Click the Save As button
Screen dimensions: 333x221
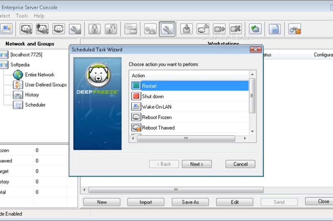coord(190,202)
